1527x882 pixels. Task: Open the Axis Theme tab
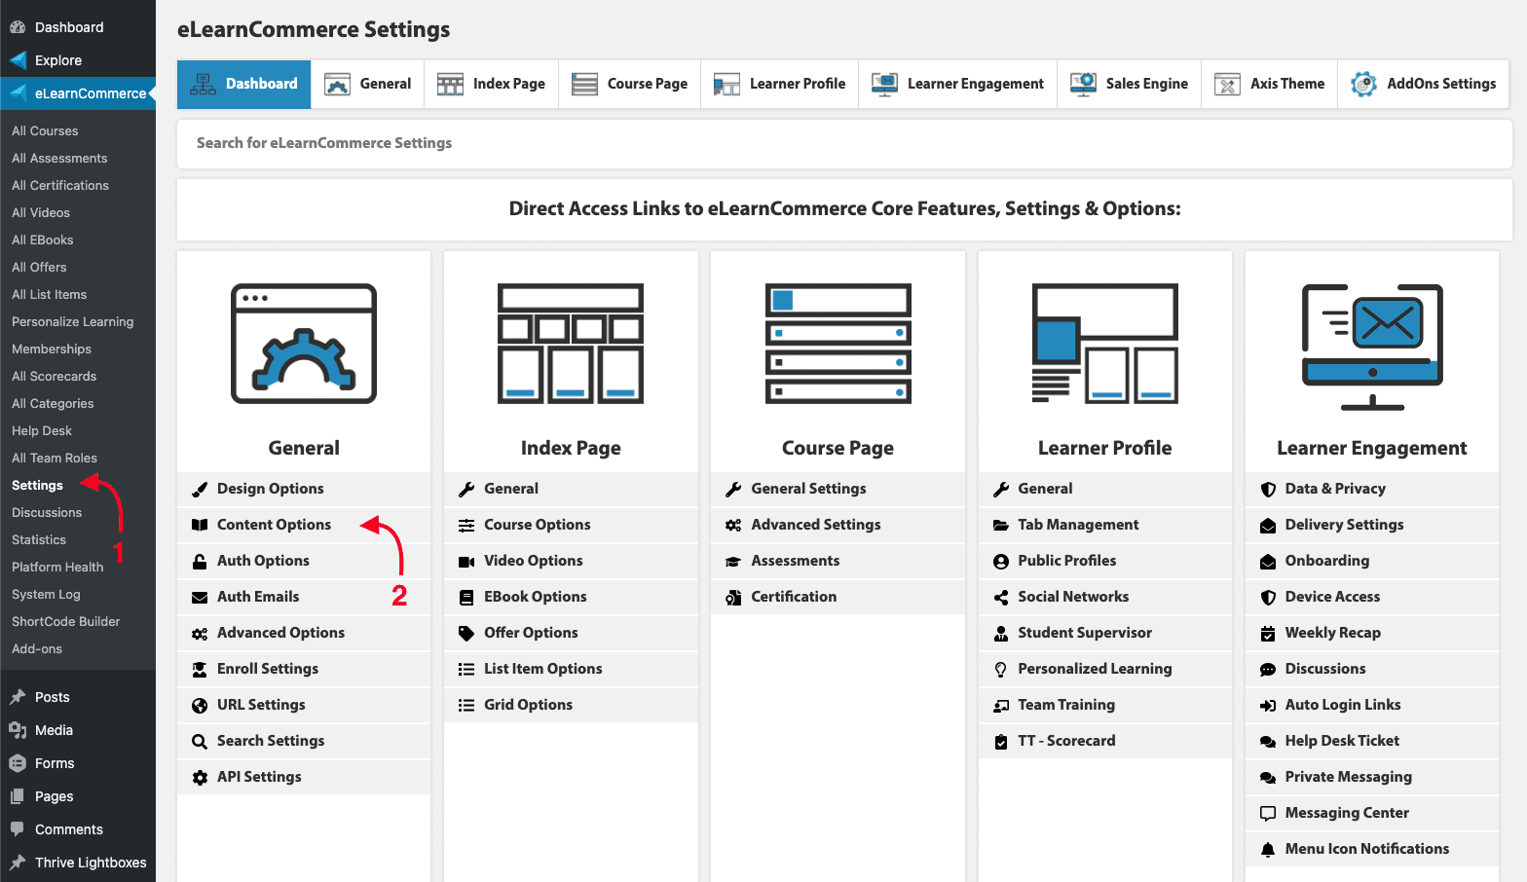[x=1270, y=84]
